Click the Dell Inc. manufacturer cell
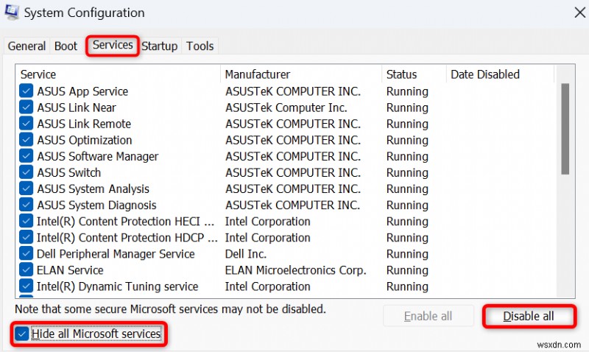Viewport: 589px width, 352px height. click(x=246, y=254)
